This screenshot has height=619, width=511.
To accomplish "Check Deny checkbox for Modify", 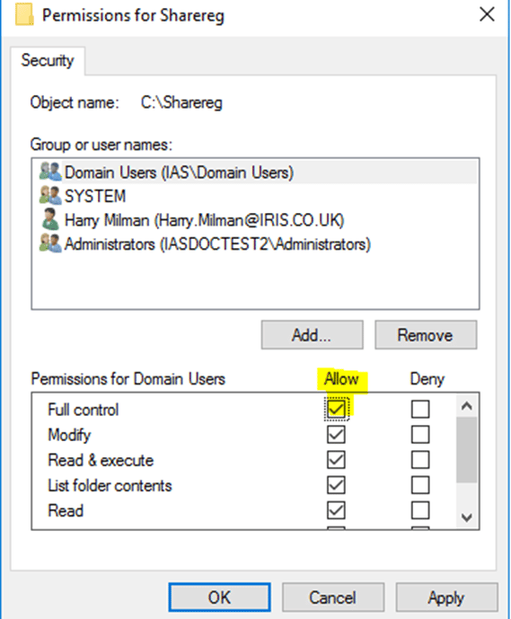I will click(x=420, y=435).
